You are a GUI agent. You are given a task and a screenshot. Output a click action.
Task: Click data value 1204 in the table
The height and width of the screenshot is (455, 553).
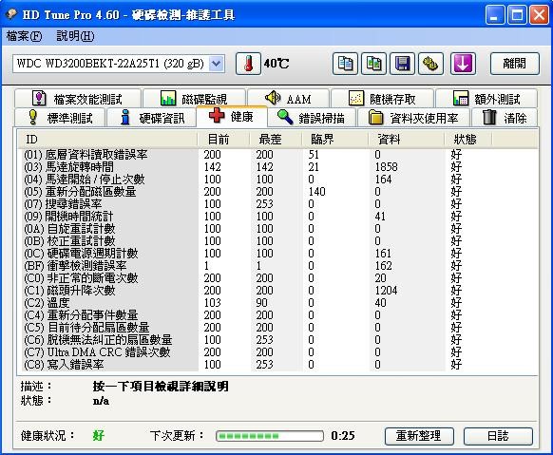386,290
